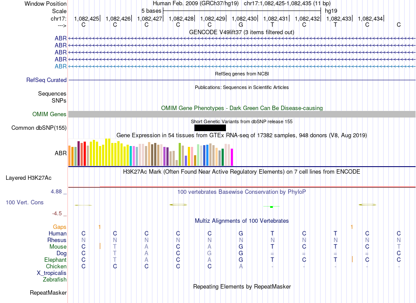Click the OMIM Gene Phenotypes title text
This screenshot has width=416, height=303.
tap(242, 108)
